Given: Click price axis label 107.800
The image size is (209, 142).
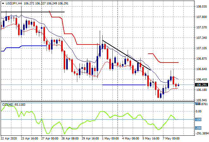Looking at the screenshot, I should point(201,17).
